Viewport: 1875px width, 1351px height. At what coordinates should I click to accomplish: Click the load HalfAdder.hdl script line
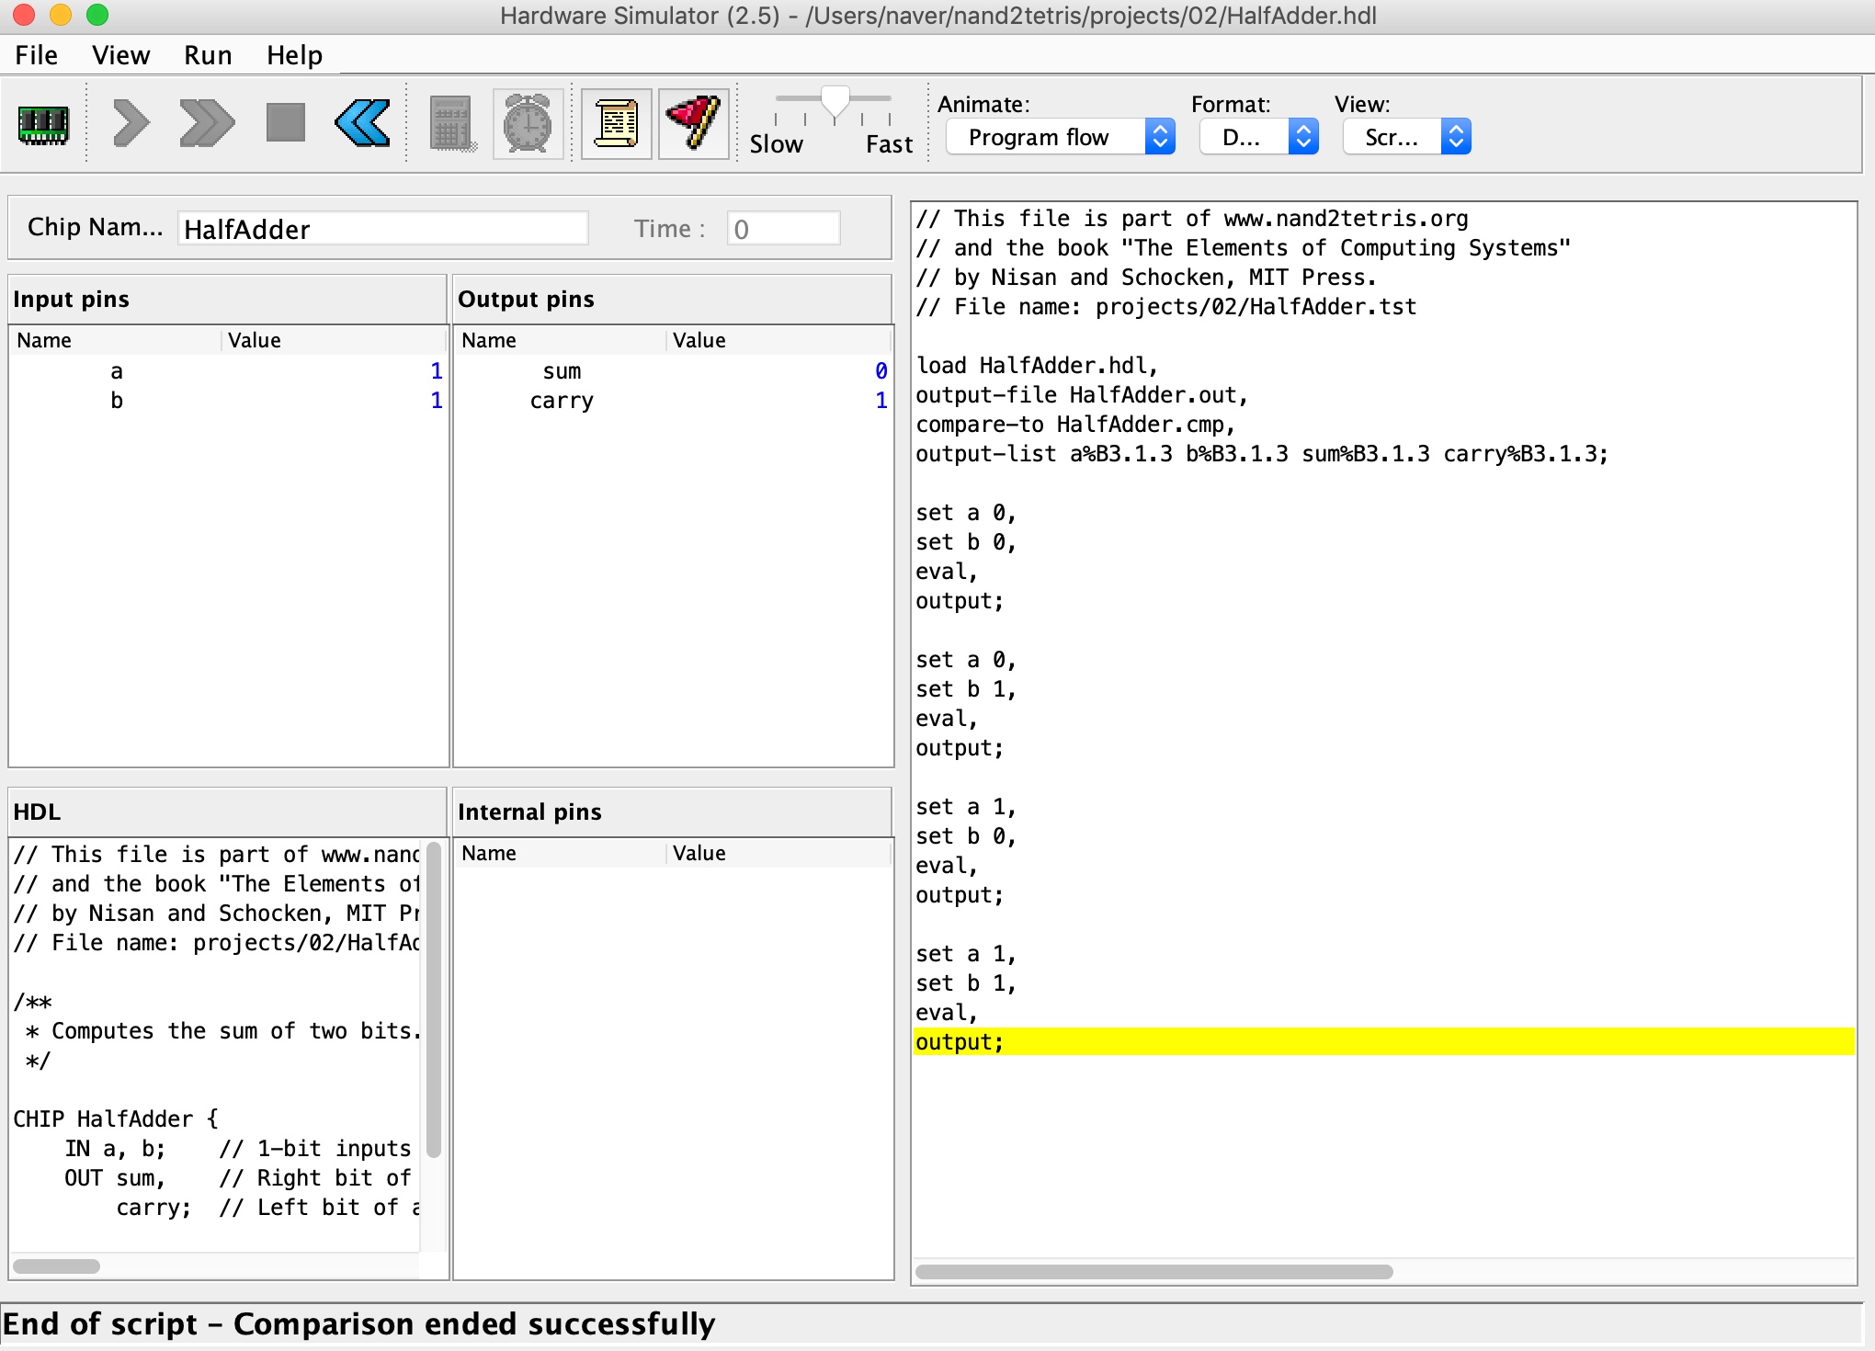click(1037, 365)
